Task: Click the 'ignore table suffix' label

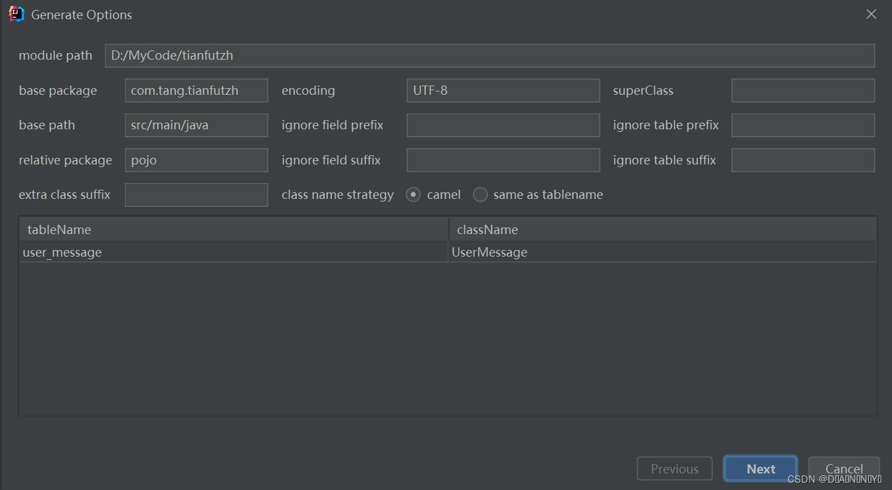Action: click(x=664, y=160)
